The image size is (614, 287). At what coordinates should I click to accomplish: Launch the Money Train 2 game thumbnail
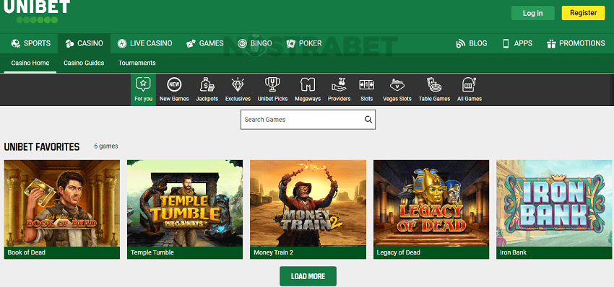[x=308, y=203]
